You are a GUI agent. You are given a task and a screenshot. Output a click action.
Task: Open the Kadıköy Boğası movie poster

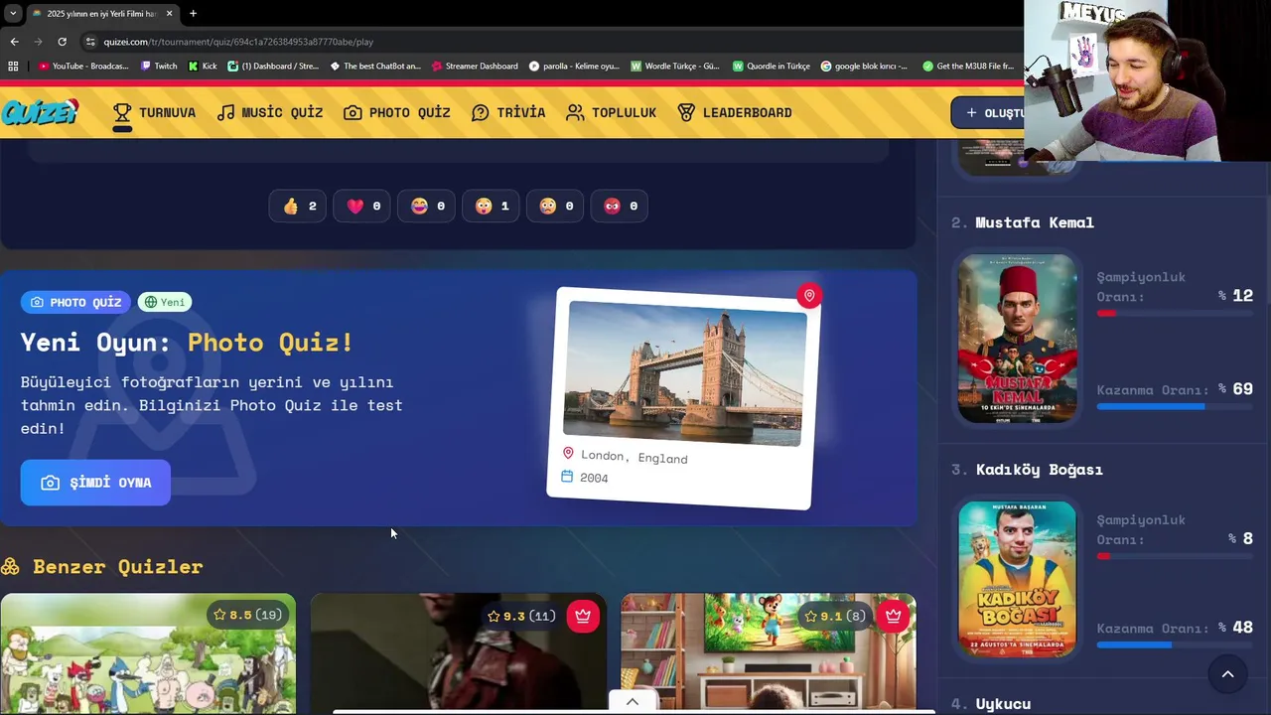pos(1017,579)
